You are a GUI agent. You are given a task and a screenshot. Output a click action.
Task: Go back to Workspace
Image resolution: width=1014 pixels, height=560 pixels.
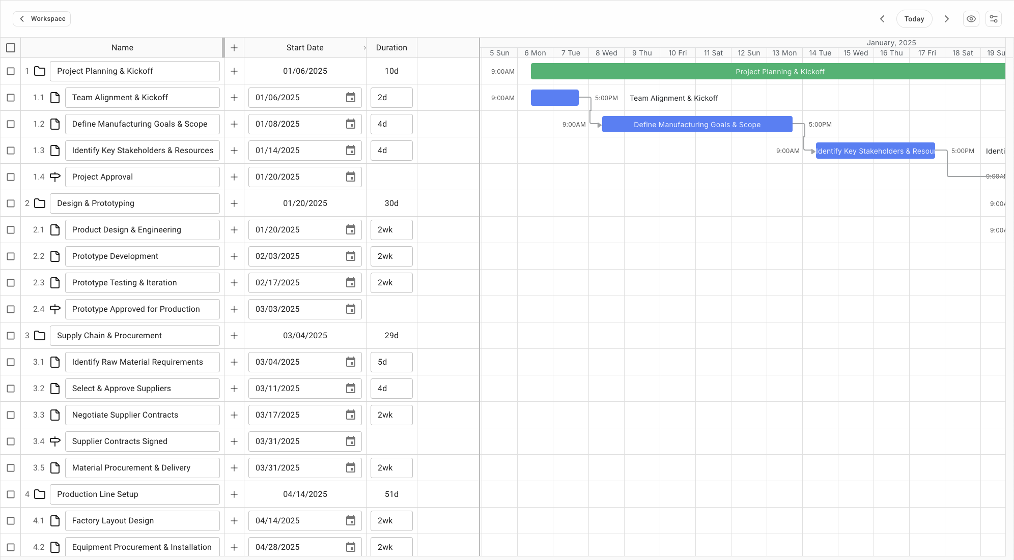[42, 19]
